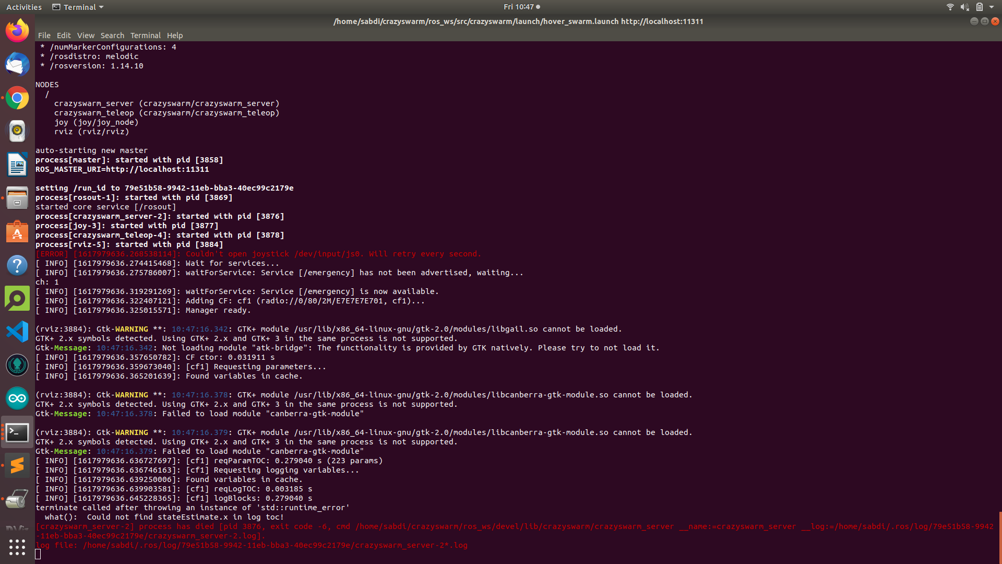
Task: Open the Help icon with the question mark
Action: click(x=17, y=265)
